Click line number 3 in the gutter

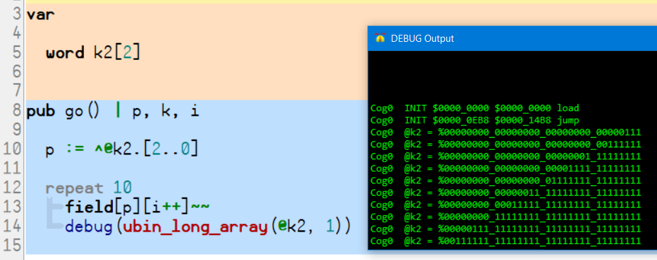coord(16,15)
